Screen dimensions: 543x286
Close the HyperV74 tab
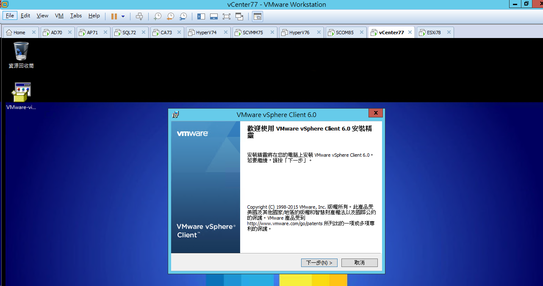tap(225, 32)
